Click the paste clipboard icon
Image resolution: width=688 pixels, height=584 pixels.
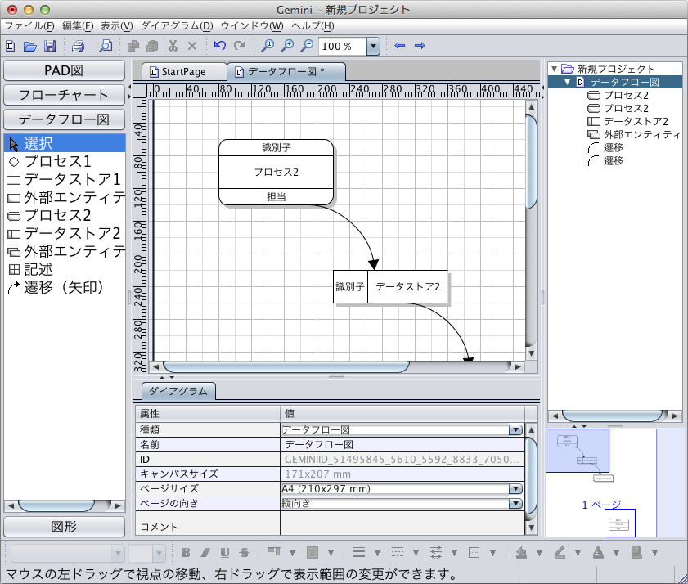153,46
